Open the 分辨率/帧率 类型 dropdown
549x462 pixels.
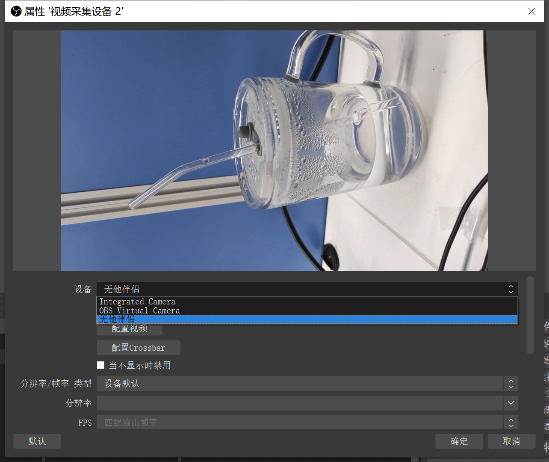click(x=307, y=384)
